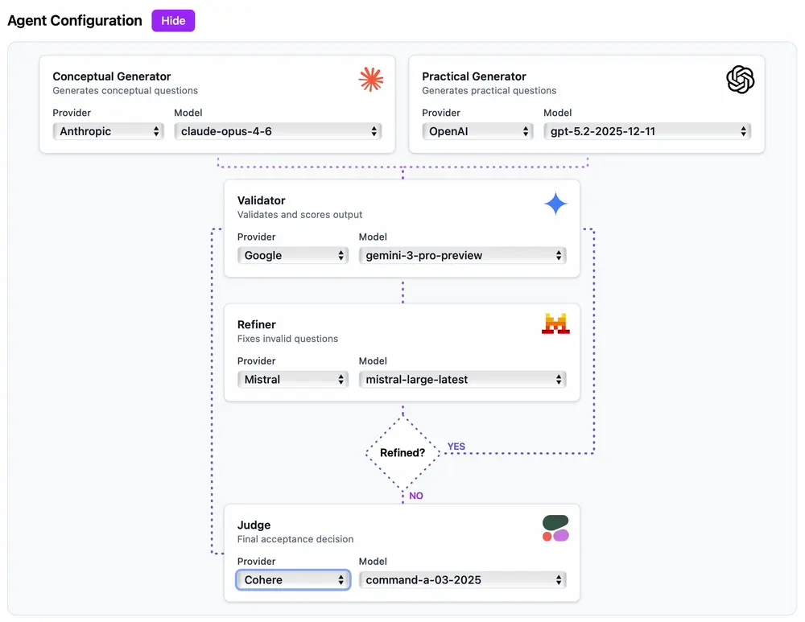Click the Refined? decision diamond

(402, 453)
